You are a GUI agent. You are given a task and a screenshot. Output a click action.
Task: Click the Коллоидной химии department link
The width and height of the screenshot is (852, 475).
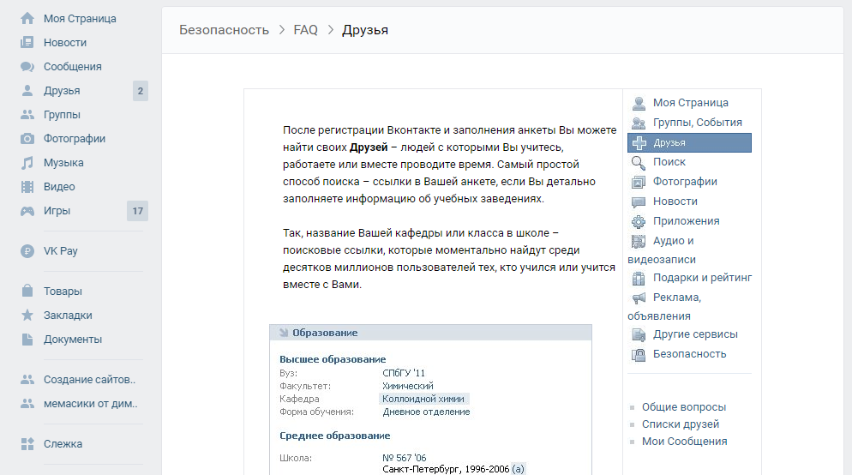pyautogui.click(x=423, y=399)
